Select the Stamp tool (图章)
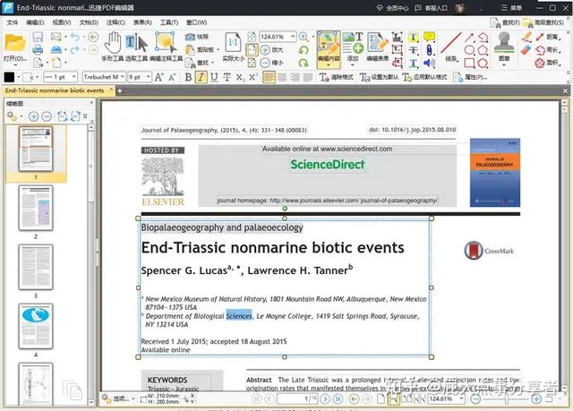This screenshot has height=411, width=573. [504, 47]
